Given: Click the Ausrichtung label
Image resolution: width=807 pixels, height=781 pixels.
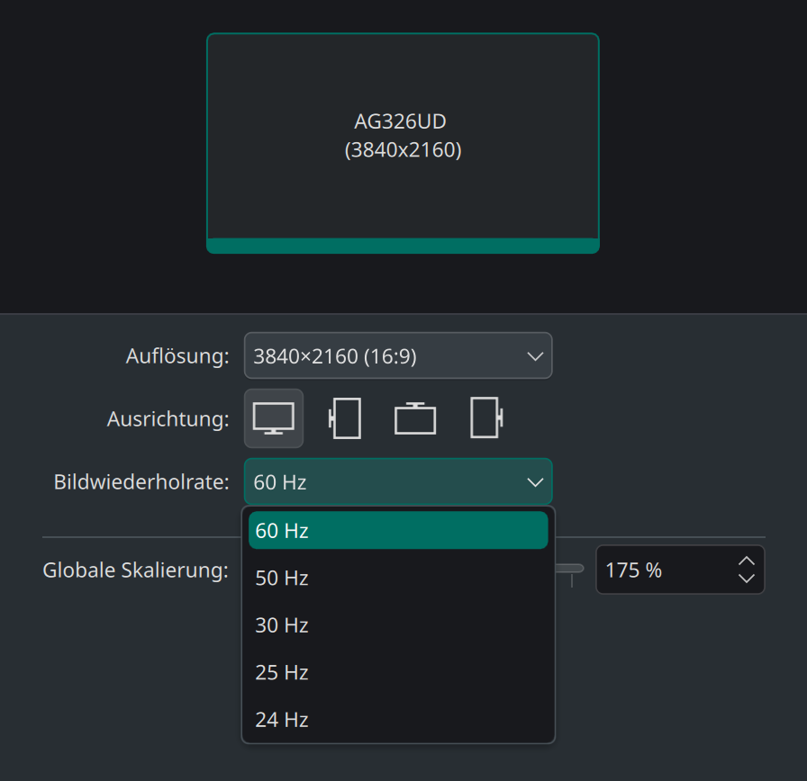Looking at the screenshot, I should coord(168,418).
